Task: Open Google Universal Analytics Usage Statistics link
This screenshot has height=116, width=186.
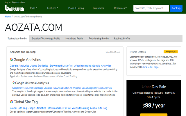Action: (32, 88)
